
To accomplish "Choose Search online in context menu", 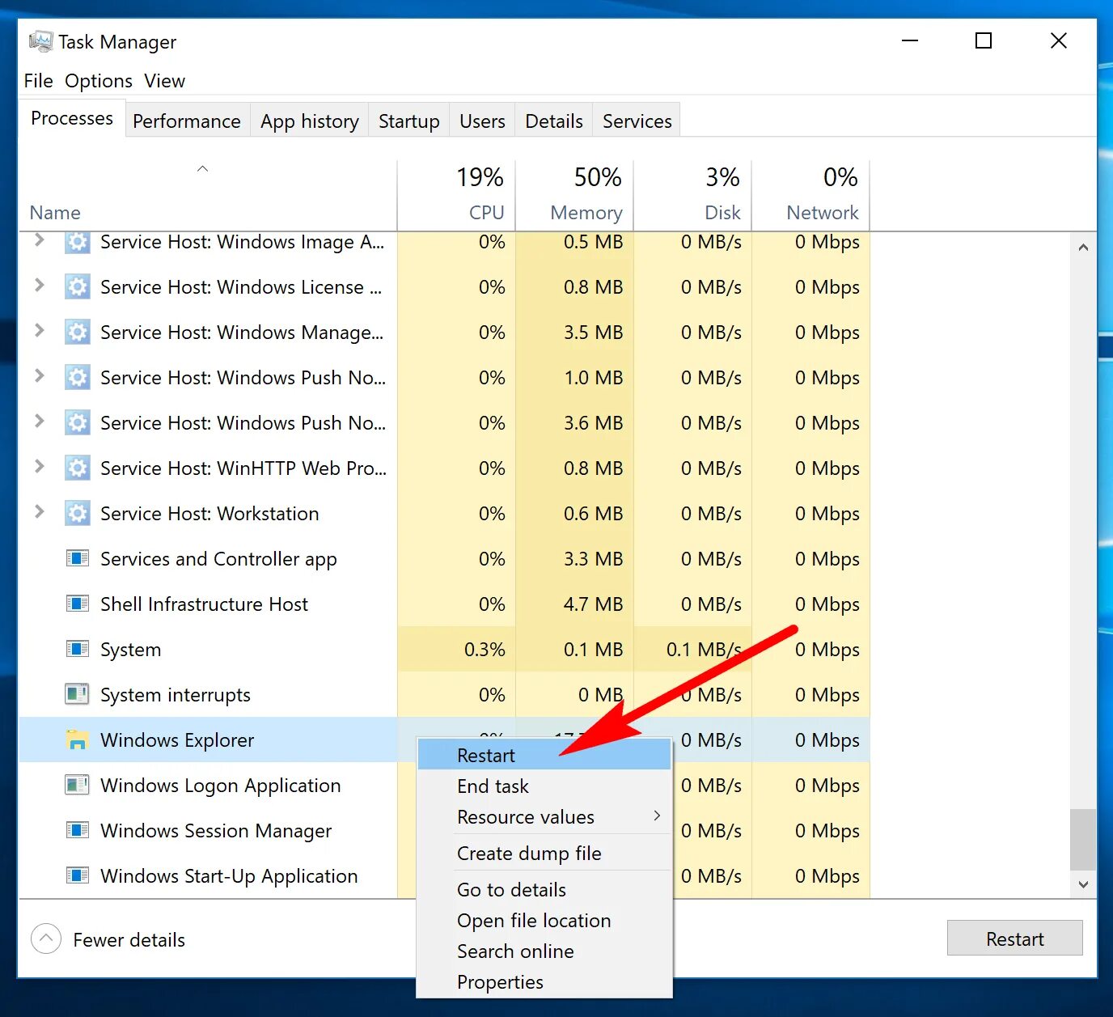I will coord(544,951).
